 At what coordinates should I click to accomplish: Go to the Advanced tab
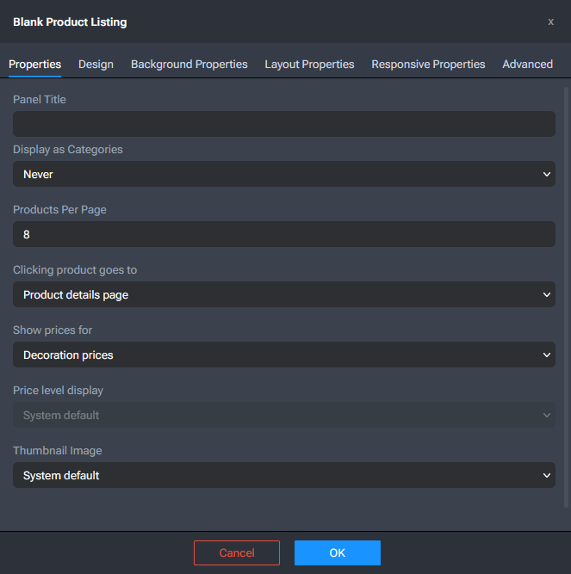click(x=527, y=64)
